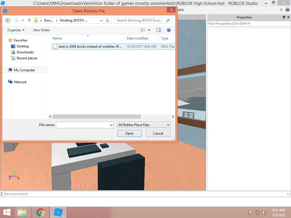The image size is (291, 218).
Task: Refresh the Working SFOTH folder
Action: tap(107, 20)
